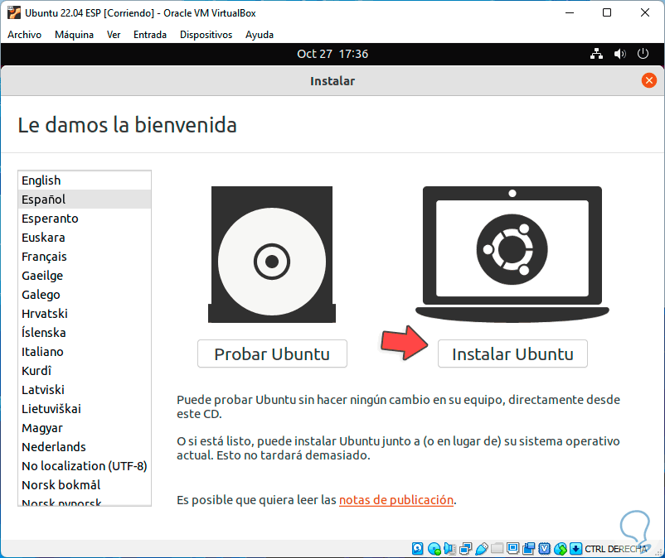Click the CD disc illustration
The height and width of the screenshot is (558, 665).
click(272, 254)
